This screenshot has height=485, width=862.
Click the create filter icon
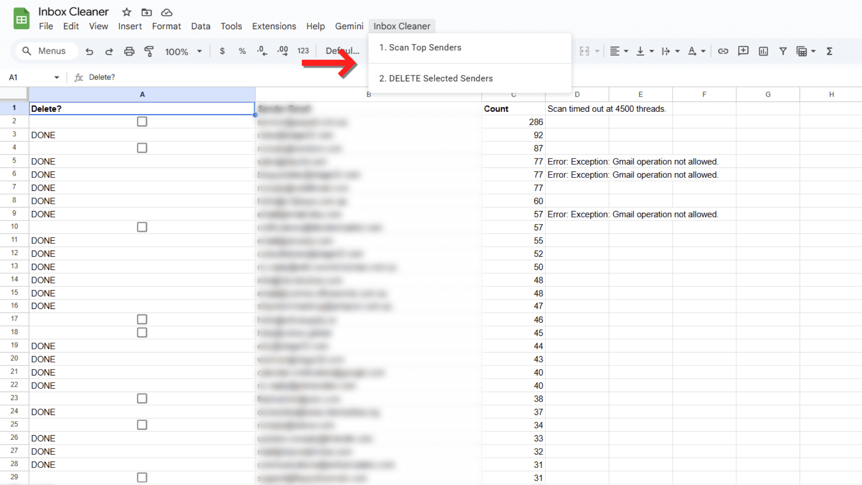click(783, 51)
